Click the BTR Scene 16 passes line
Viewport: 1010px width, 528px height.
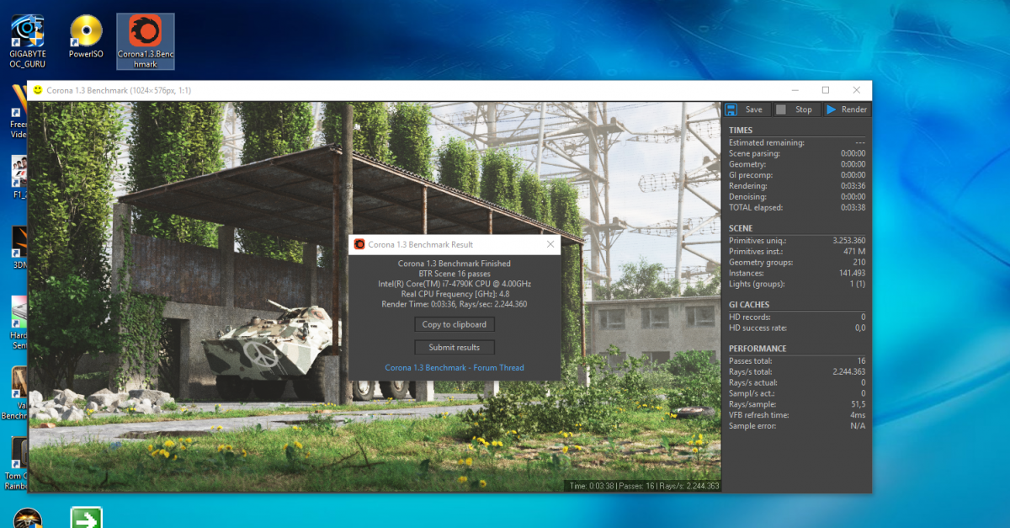(x=454, y=274)
